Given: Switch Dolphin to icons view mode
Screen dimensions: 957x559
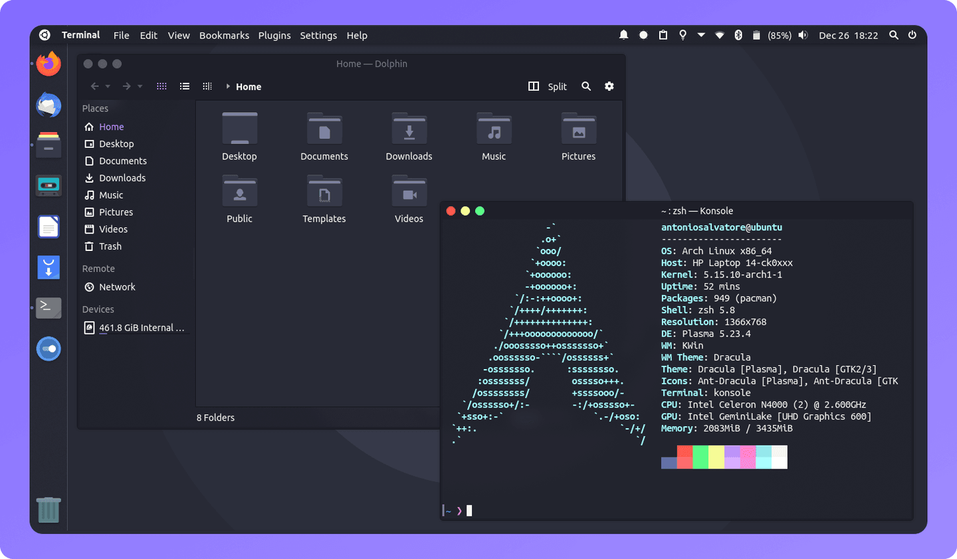Looking at the screenshot, I should pos(161,86).
